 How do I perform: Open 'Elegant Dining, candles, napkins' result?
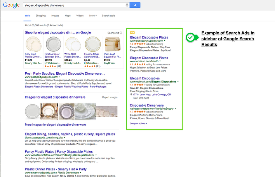70,134
